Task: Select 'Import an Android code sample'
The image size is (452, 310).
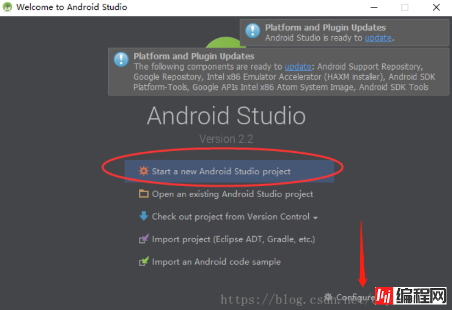Action: pos(216,262)
